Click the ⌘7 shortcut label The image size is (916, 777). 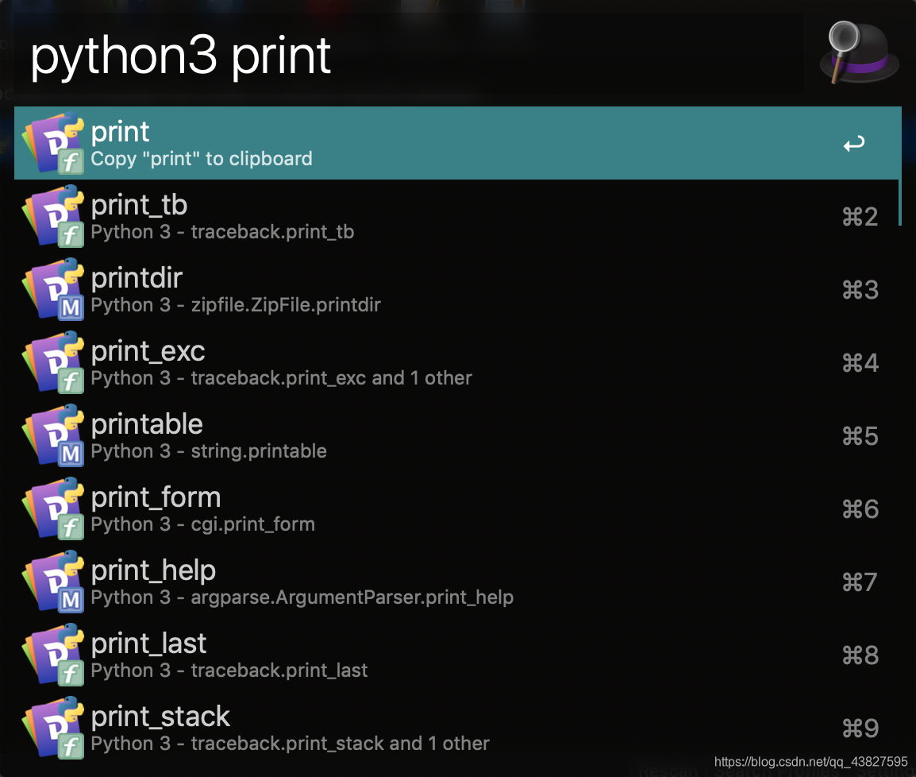click(860, 582)
